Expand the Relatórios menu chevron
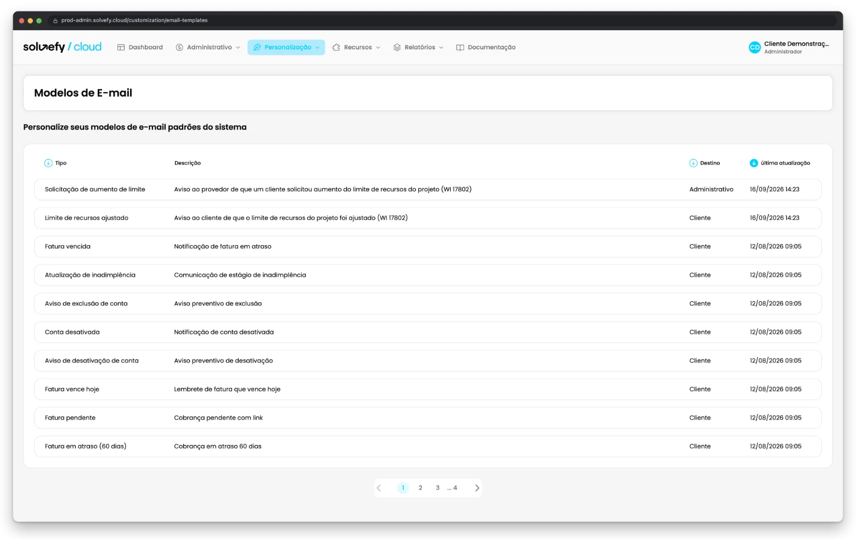 [441, 48]
